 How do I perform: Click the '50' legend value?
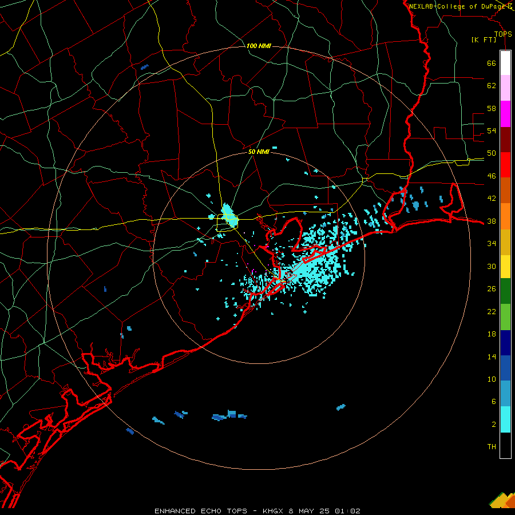pos(492,153)
